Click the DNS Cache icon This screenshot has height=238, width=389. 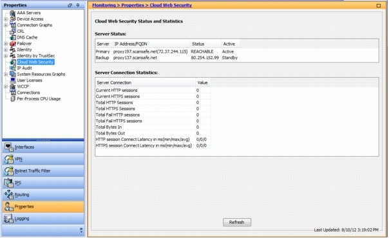13,37
